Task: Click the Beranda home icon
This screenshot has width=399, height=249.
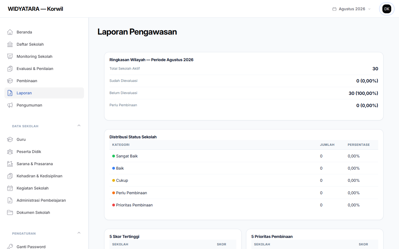Action: coord(10,32)
